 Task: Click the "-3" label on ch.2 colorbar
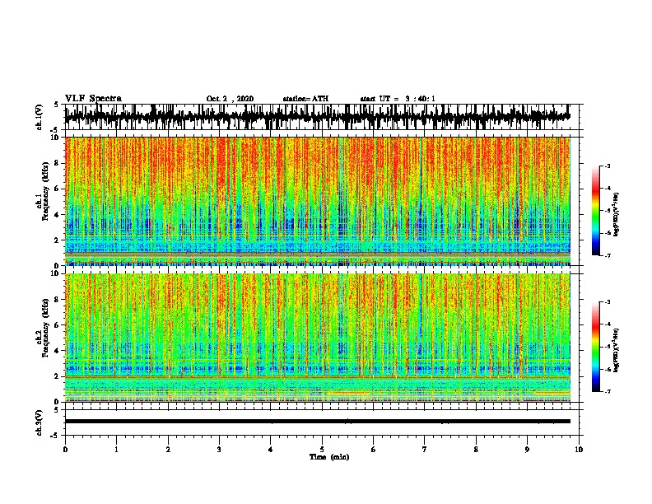click(x=608, y=302)
